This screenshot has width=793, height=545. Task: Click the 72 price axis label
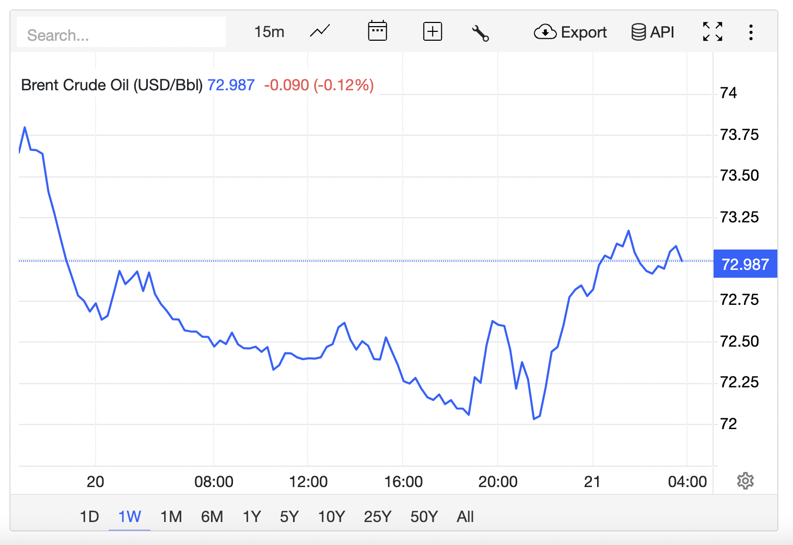[728, 424]
